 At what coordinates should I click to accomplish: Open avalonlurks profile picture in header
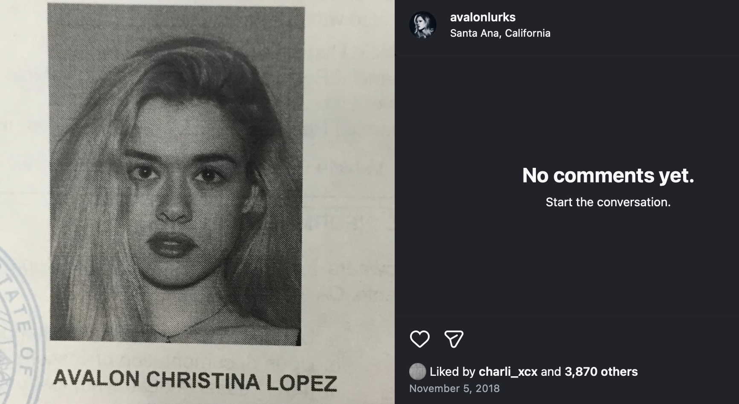[x=423, y=25]
